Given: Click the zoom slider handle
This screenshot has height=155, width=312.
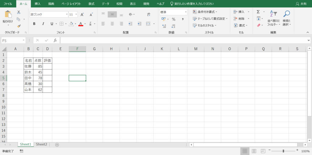Looking at the screenshot, I should [283, 151].
